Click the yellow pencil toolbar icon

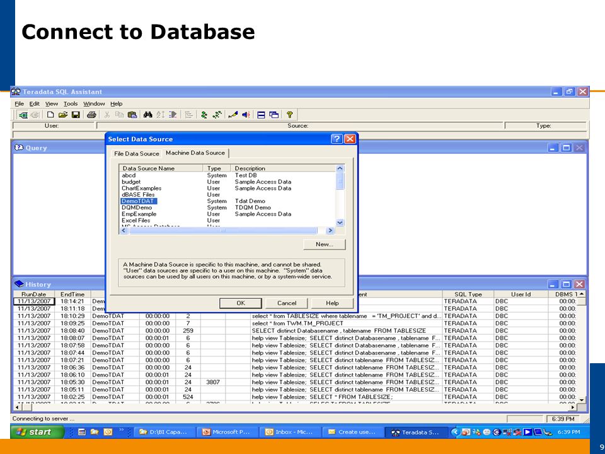233,115
